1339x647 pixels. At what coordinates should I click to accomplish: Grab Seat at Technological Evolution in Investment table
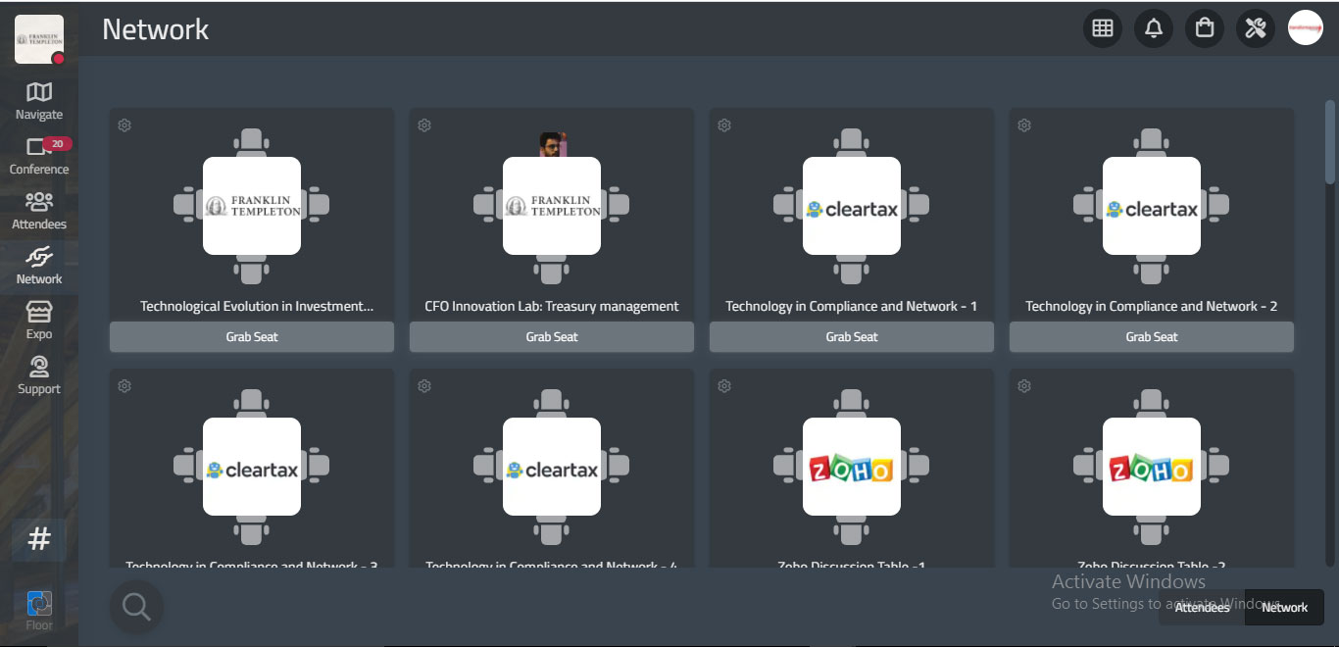click(252, 336)
